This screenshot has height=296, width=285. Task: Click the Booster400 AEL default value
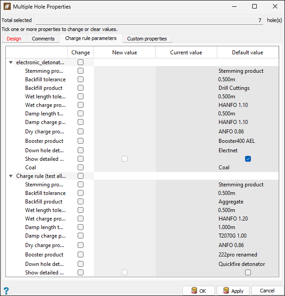[x=237, y=141]
